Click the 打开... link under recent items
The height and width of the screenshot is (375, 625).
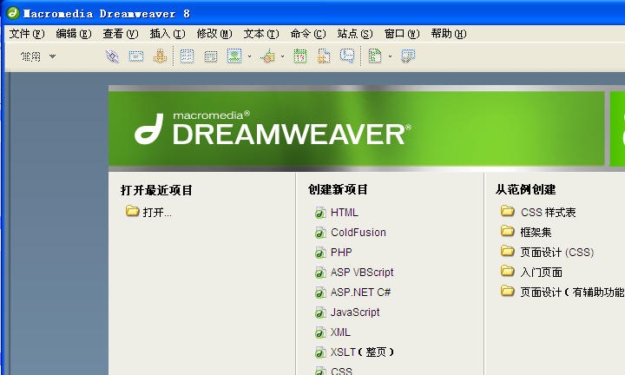[x=157, y=213]
